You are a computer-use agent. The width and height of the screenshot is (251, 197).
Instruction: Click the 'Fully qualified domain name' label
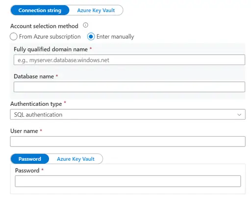pyautogui.click(x=50, y=49)
